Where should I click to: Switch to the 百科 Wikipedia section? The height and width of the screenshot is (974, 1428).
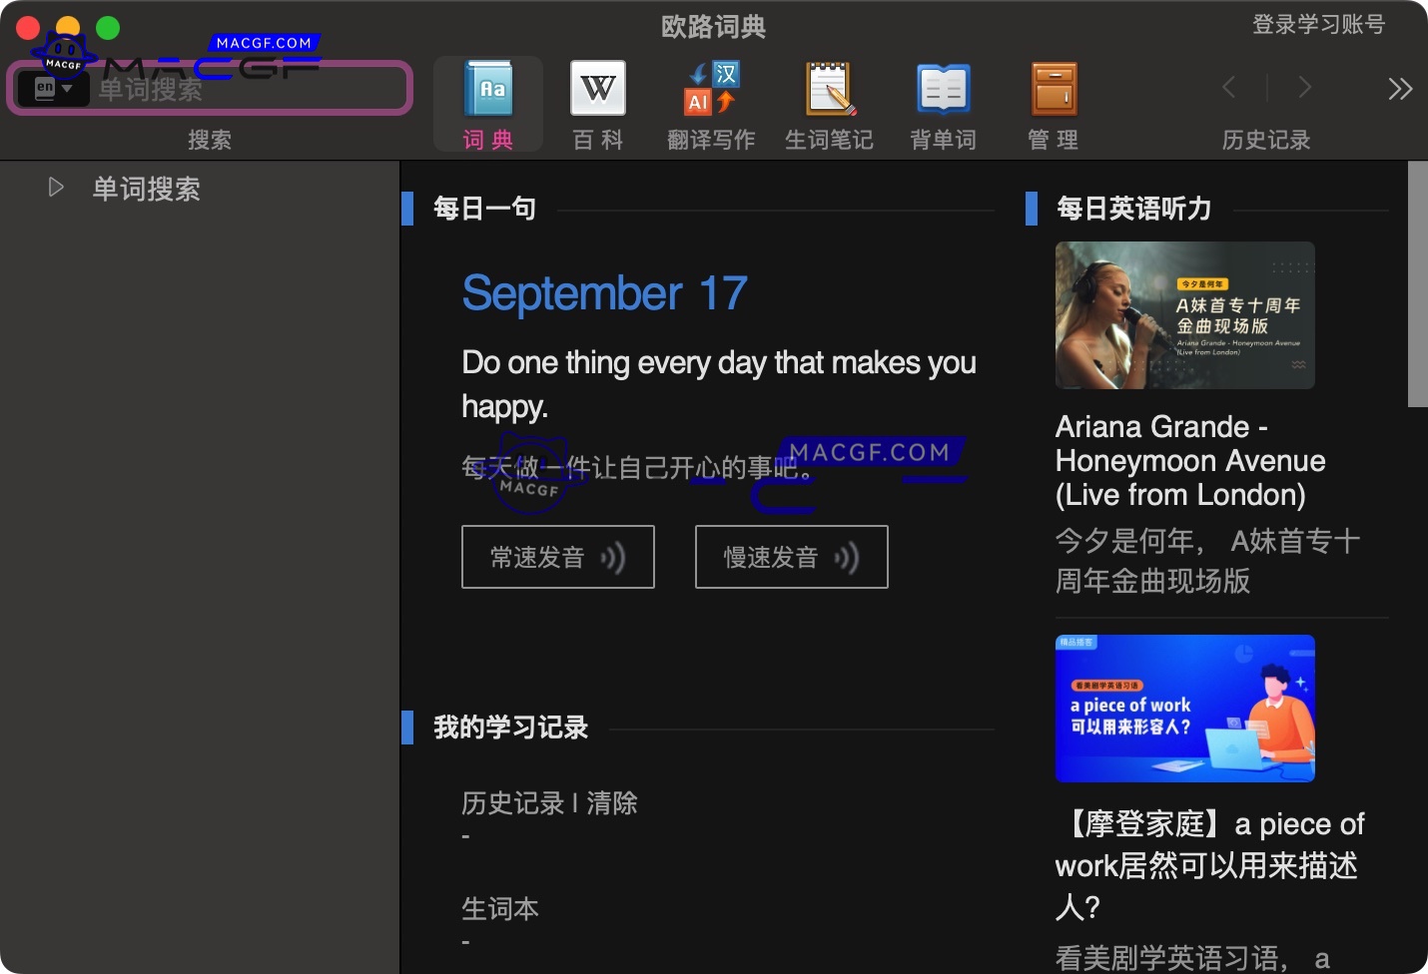pyautogui.click(x=597, y=103)
